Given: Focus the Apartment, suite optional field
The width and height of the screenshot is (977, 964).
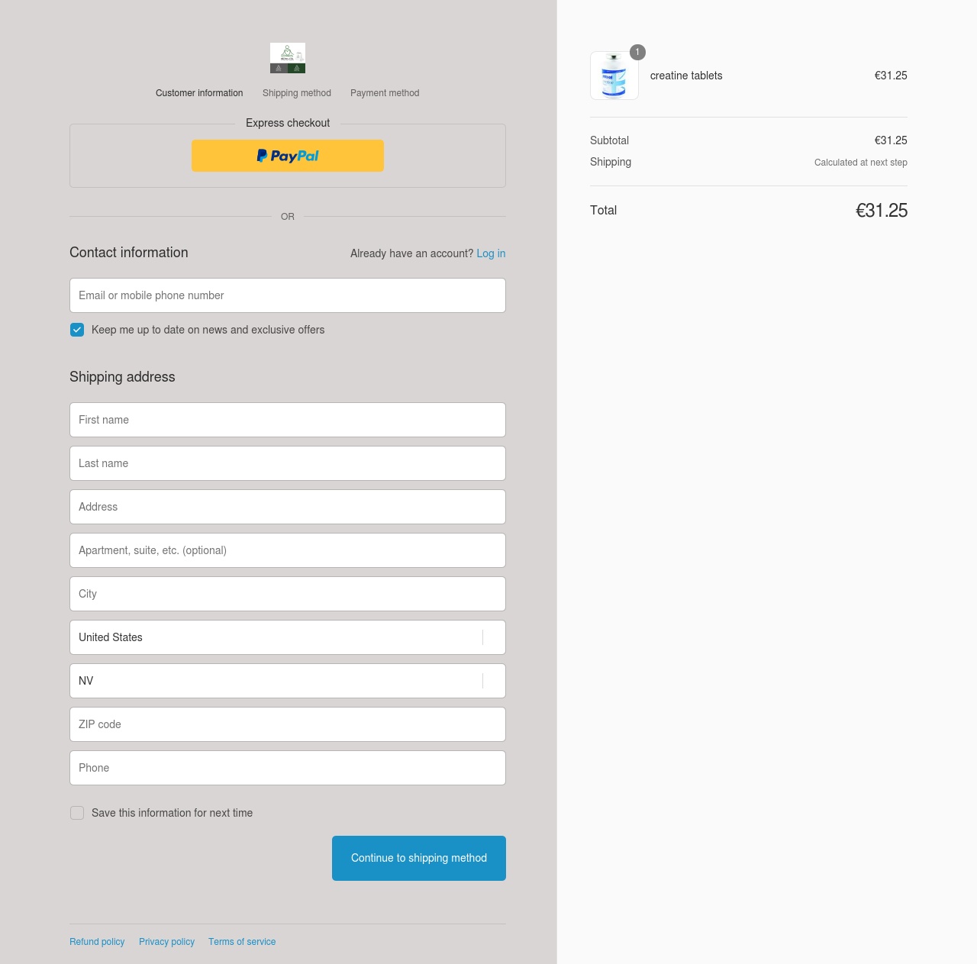Looking at the screenshot, I should pyautogui.click(x=288, y=550).
